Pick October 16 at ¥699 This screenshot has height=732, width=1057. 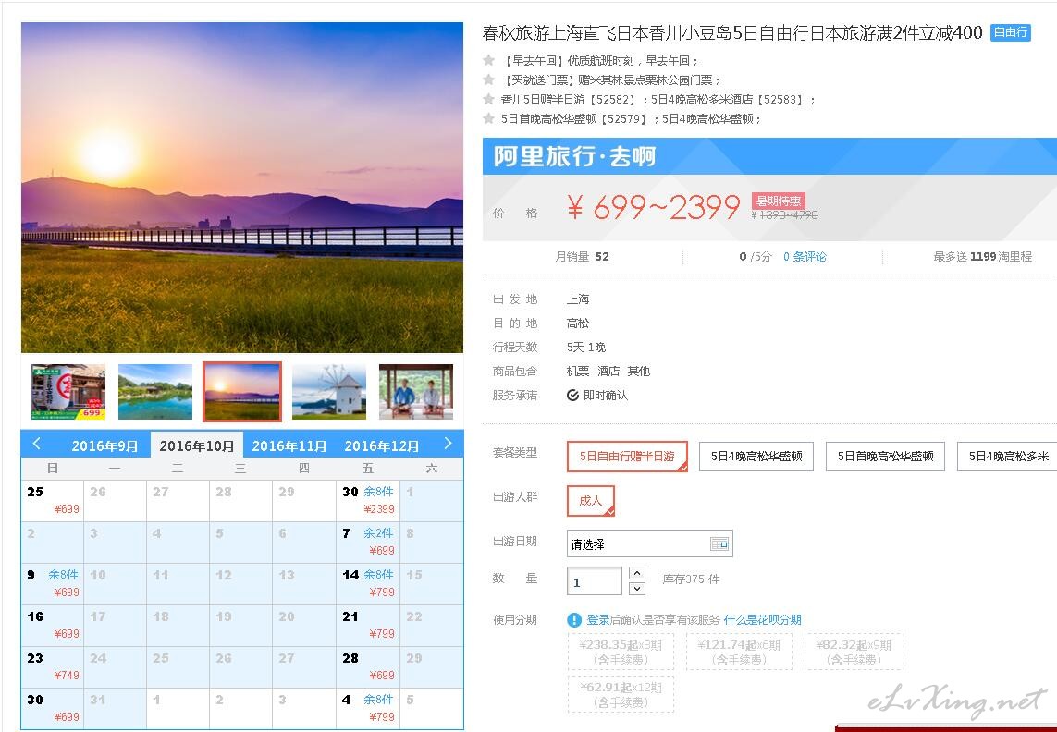coord(53,625)
